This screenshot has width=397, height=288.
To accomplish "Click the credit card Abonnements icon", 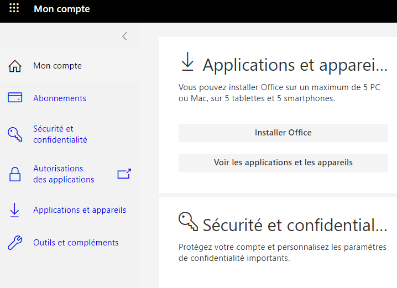I will (15, 98).
